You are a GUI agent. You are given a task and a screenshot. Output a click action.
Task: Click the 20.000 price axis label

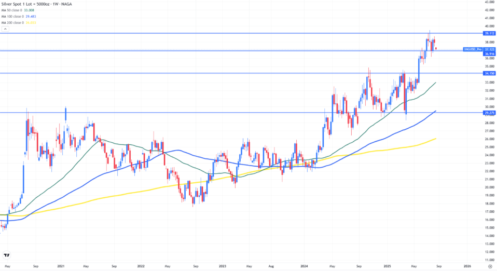coord(489,187)
